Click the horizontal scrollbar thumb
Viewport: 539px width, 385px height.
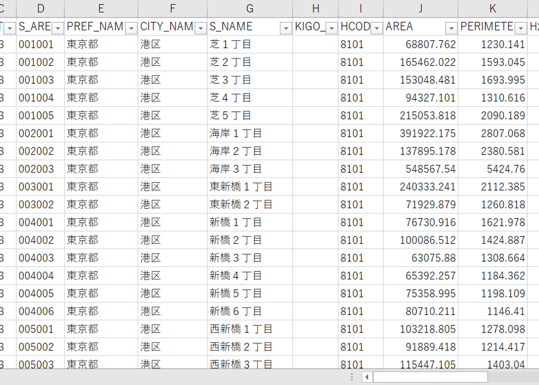(x=430, y=377)
